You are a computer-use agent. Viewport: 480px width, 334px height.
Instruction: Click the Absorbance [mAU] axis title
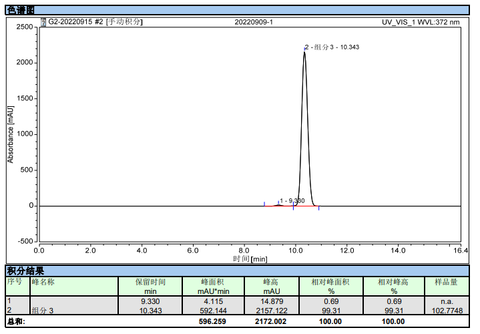11,134
